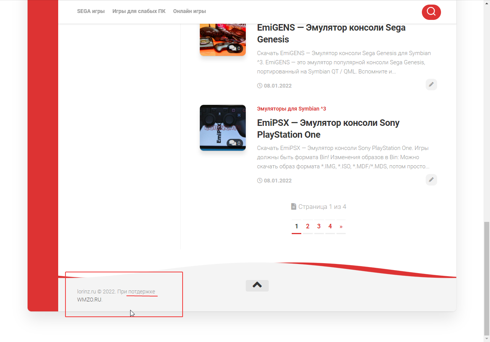This screenshot has width=490, height=342.
Task: Click the red search magnifier icon
Action: pos(431,12)
